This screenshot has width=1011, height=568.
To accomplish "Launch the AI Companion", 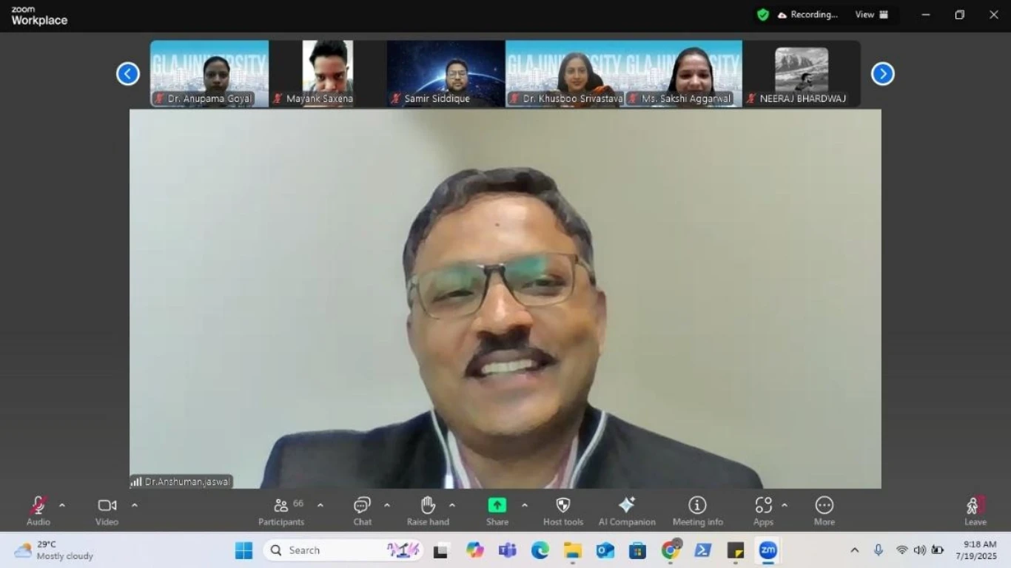I will (627, 510).
